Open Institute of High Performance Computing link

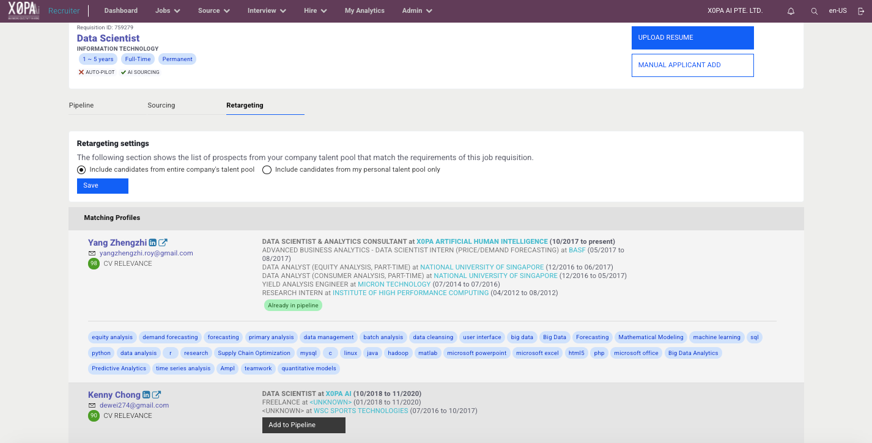(x=411, y=293)
